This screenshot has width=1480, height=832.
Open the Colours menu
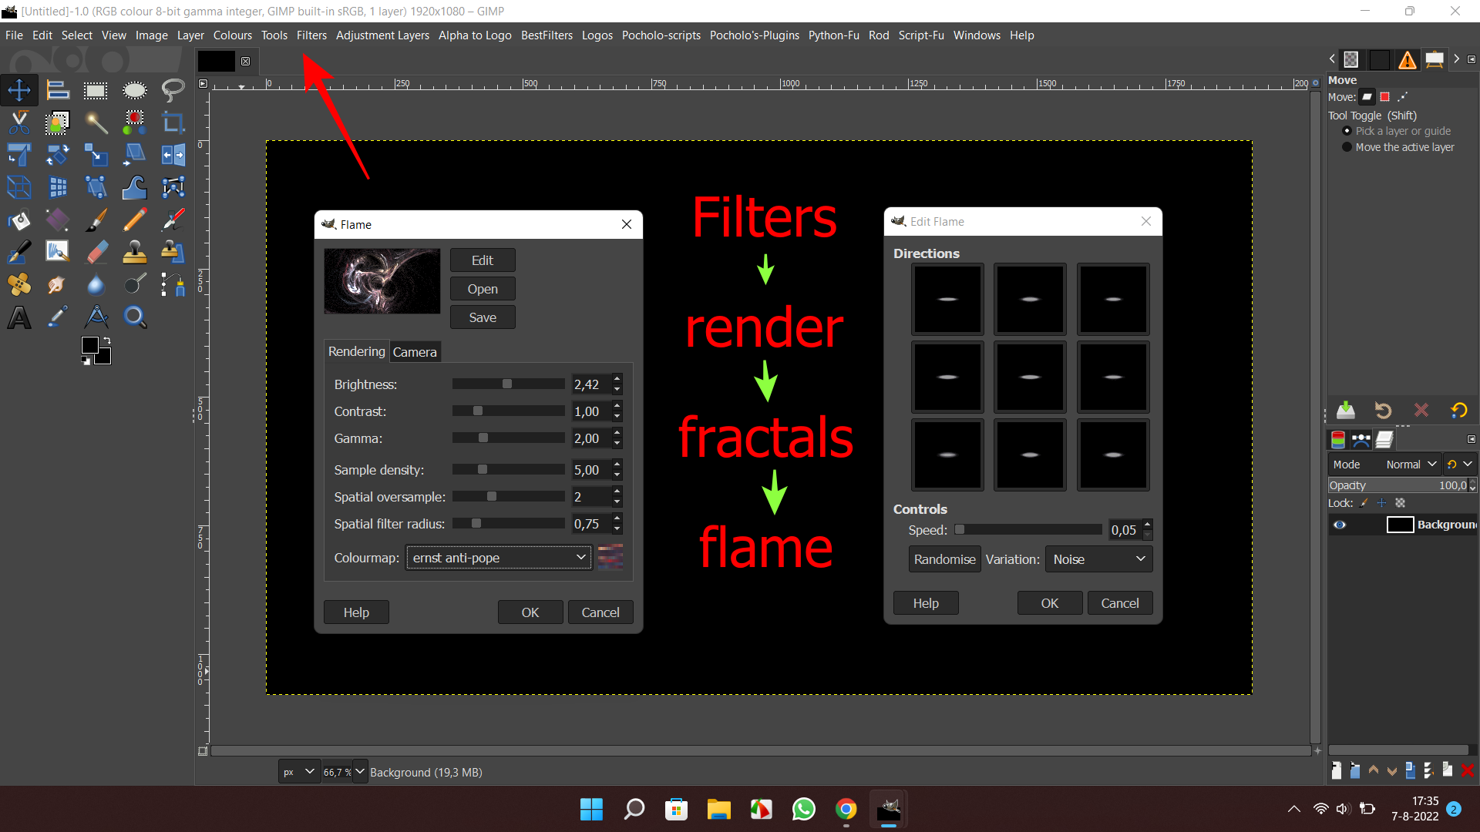[x=232, y=35]
